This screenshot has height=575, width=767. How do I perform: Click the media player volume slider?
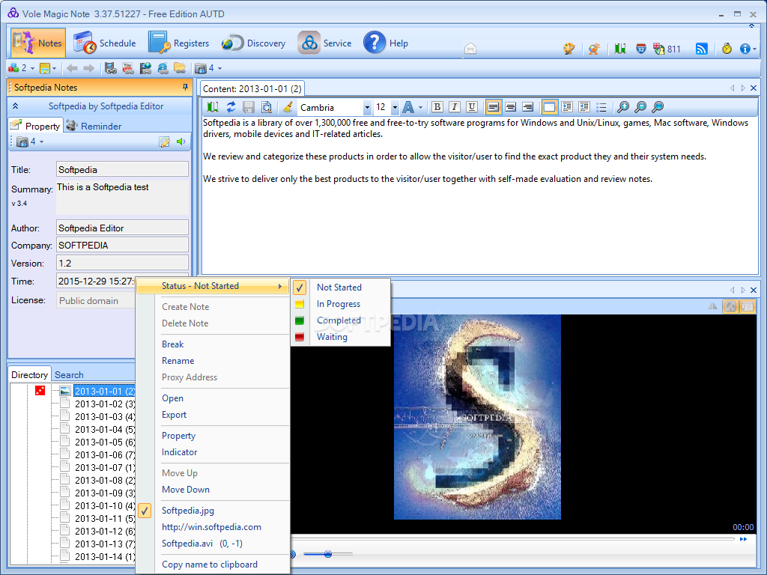pos(328,554)
